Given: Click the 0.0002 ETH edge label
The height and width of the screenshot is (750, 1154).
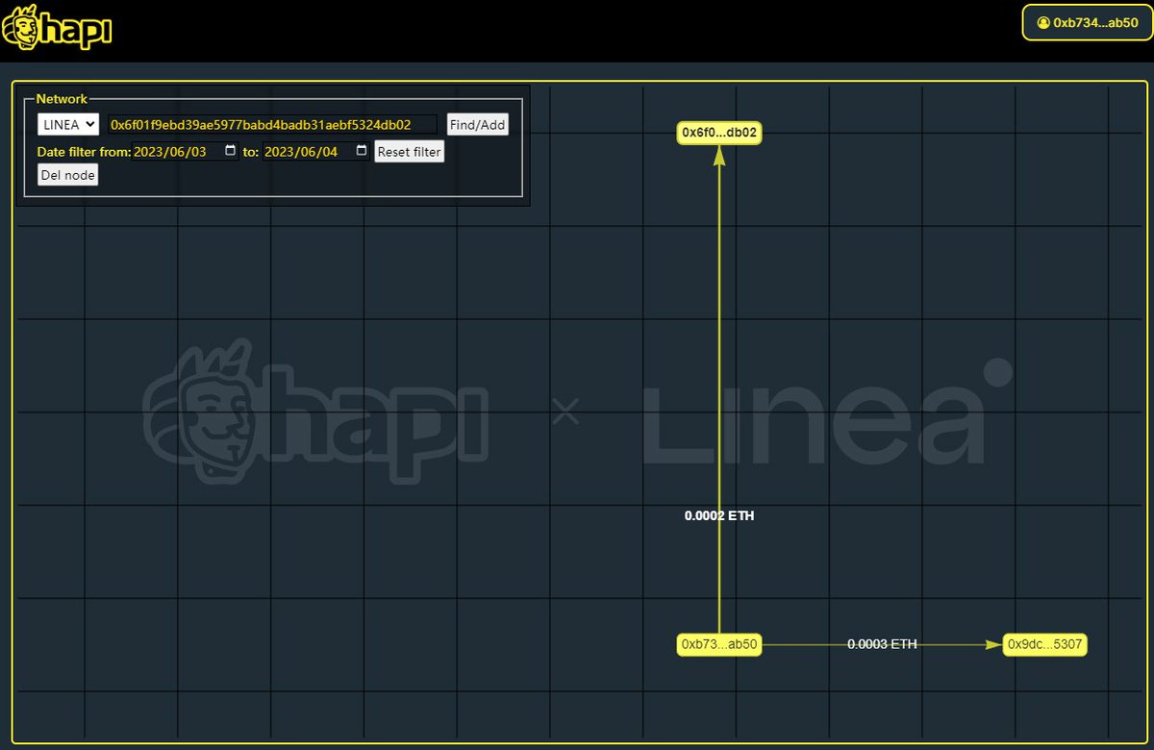Looking at the screenshot, I should point(719,515).
